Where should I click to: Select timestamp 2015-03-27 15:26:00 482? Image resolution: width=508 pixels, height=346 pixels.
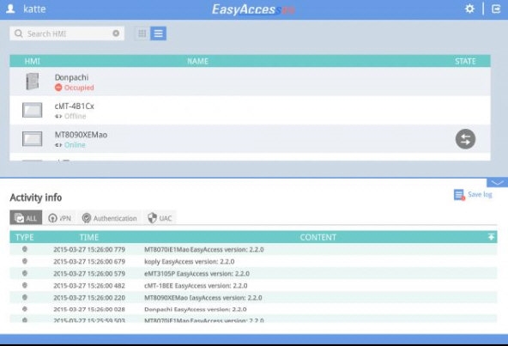coord(89,286)
